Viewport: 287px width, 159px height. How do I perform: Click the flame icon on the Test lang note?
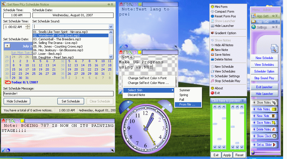121,4
